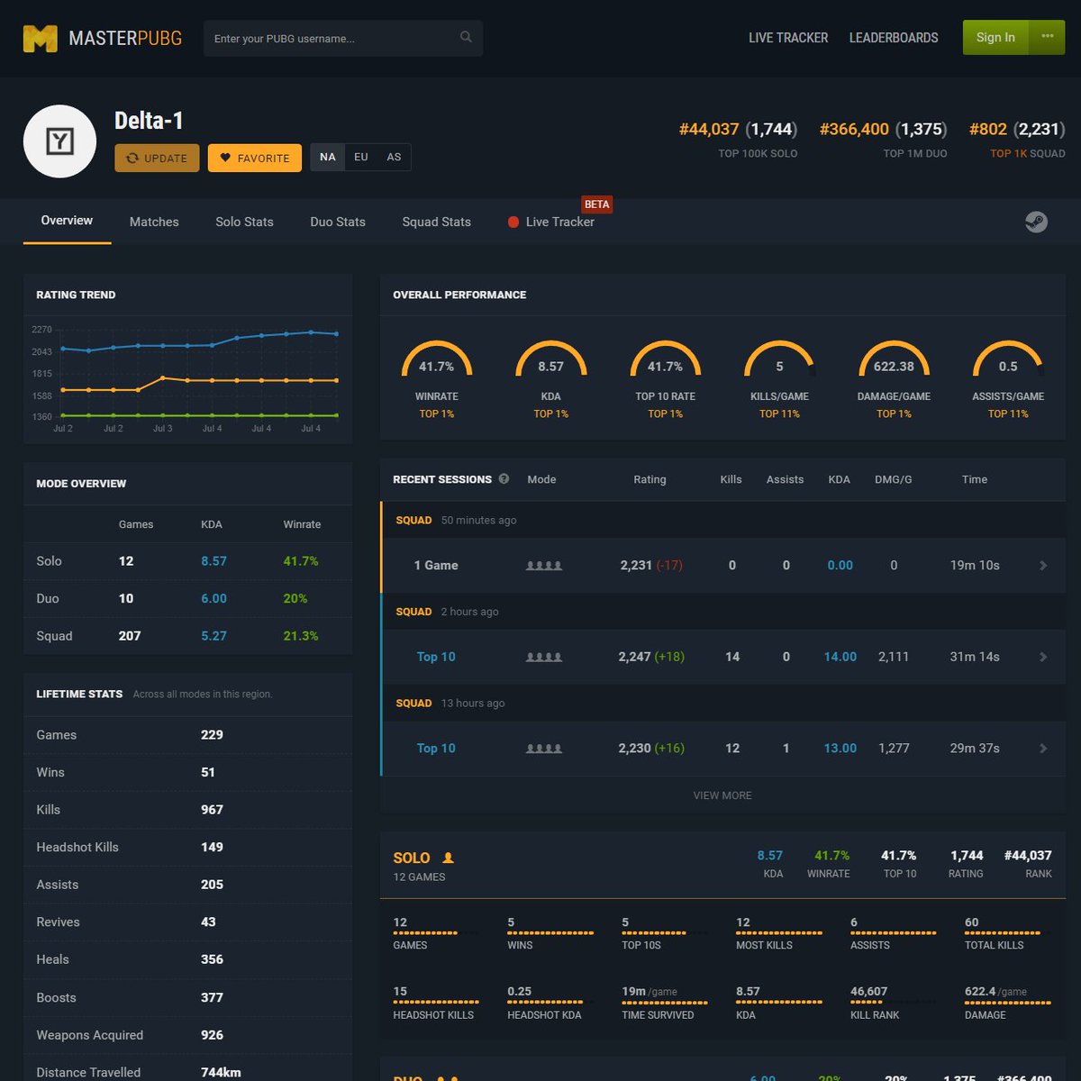The image size is (1081, 1081).
Task: Expand the 31m 14s session chevron
Action: tap(1043, 658)
